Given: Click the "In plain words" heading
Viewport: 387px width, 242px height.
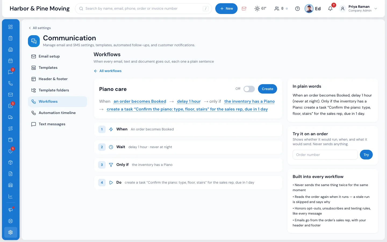Looking at the screenshot, I should click(307, 86).
